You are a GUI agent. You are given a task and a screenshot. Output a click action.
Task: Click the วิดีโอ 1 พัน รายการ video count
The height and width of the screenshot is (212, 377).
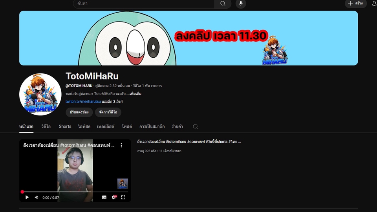147,86
